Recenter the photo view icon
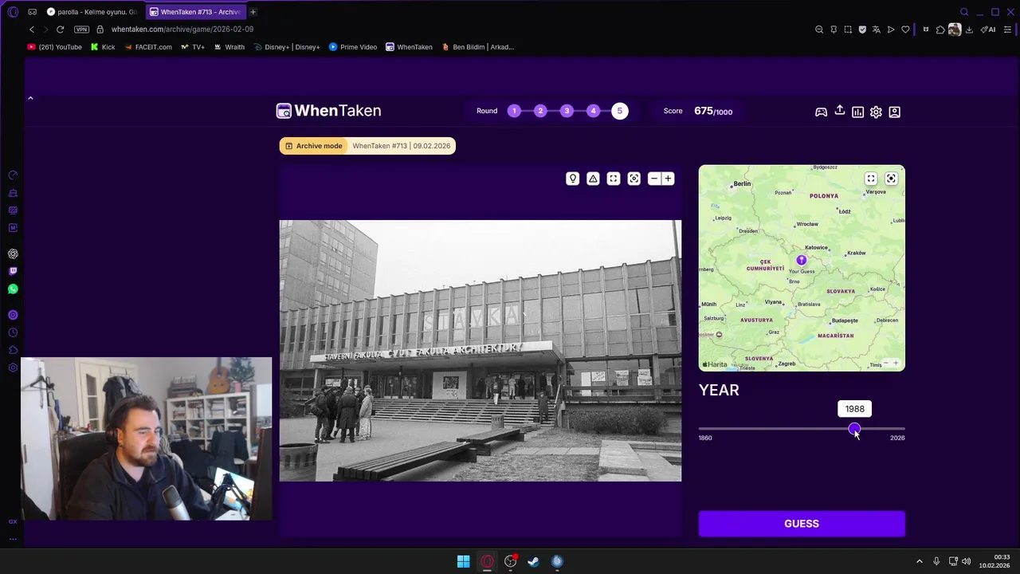Image resolution: width=1020 pixels, height=574 pixels. 634,179
